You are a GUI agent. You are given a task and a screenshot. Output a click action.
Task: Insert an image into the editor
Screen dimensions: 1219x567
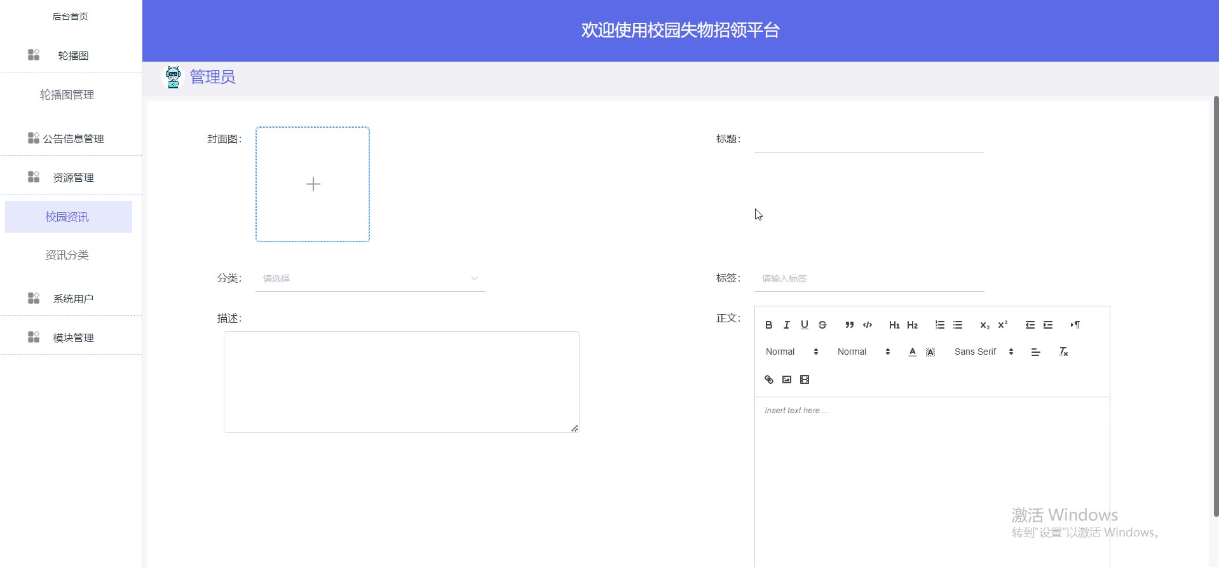pos(786,379)
